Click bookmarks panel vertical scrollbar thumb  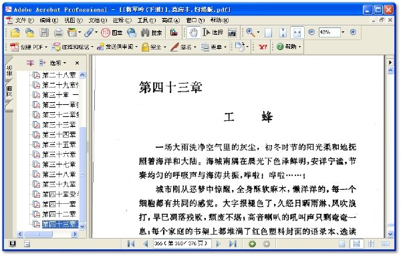[x=82, y=174]
